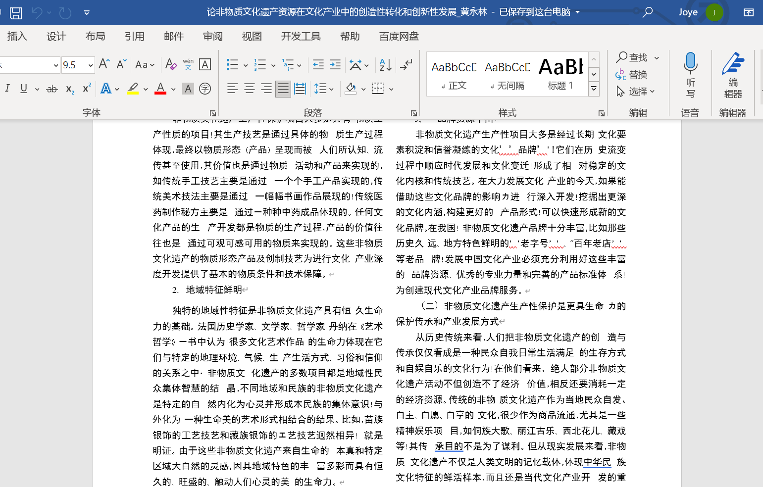Switch to the 引用 tab
The width and height of the screenshot is (763, 487).
click(134, 36)
